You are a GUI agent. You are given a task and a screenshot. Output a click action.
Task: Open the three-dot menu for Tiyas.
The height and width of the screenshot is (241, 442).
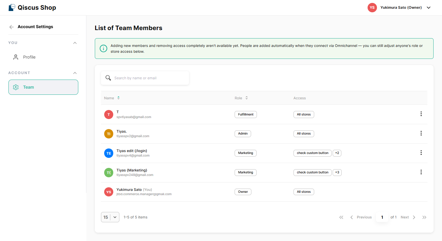pyautogui.click(x=421, y=133)
